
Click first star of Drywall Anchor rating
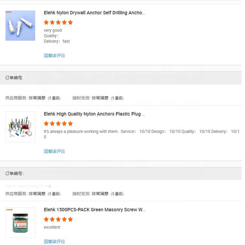(x=46, y=22)
